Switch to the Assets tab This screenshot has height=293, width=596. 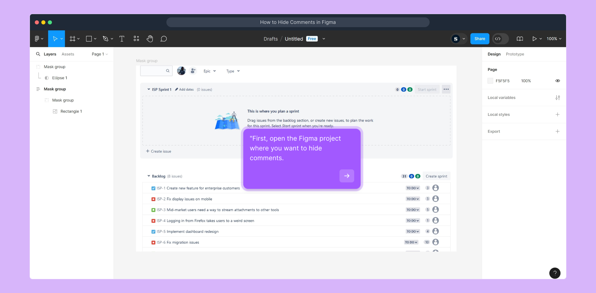click(x=68, y=54)
